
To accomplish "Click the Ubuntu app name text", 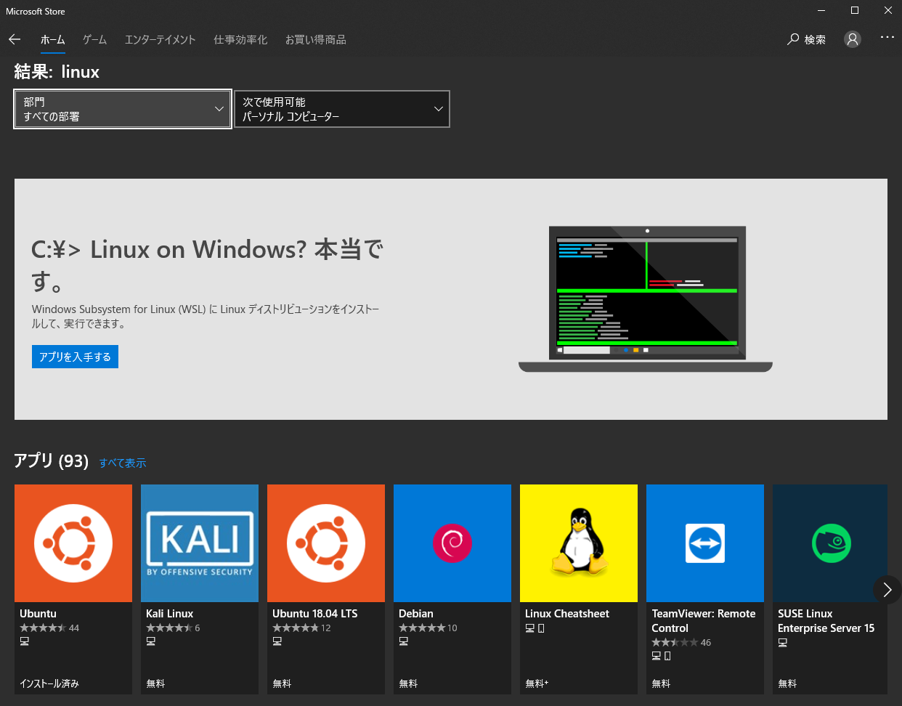I will [38, 614].
